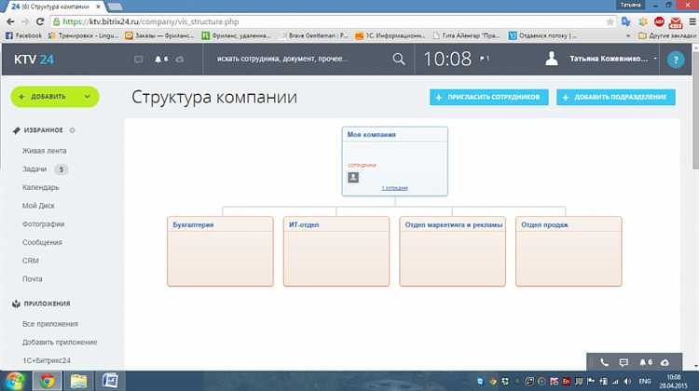Click Добавить подразделение button
The width and height of the screenshot is (699, 391).
pyautogui.click(x=616, y=97)
